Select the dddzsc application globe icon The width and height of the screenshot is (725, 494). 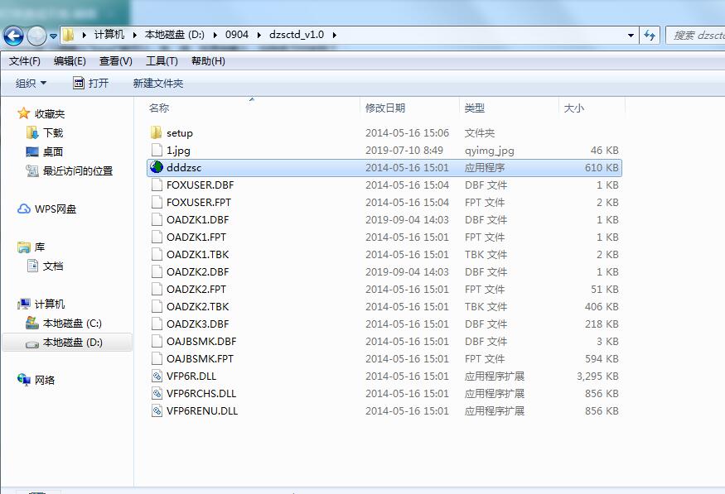click(157, 167)
